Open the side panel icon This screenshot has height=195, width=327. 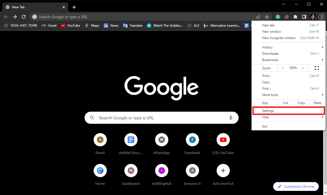(304, 17)
